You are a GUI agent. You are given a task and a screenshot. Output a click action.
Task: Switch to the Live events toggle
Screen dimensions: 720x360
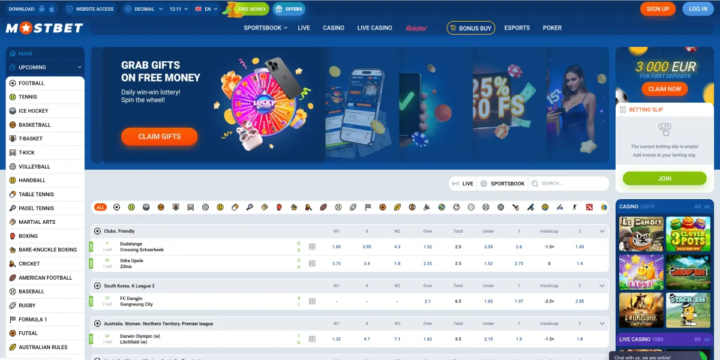click(x=463, y=184)
